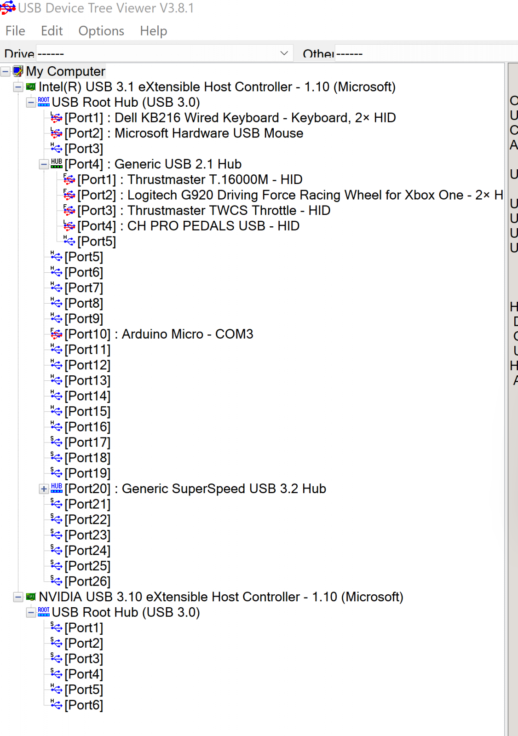Image resolution: width=518 pixels, height=736 pixels.
Task: Select NVIDIA USB 3.10 eXtensible Host Controller
Action: click(221, 597)
